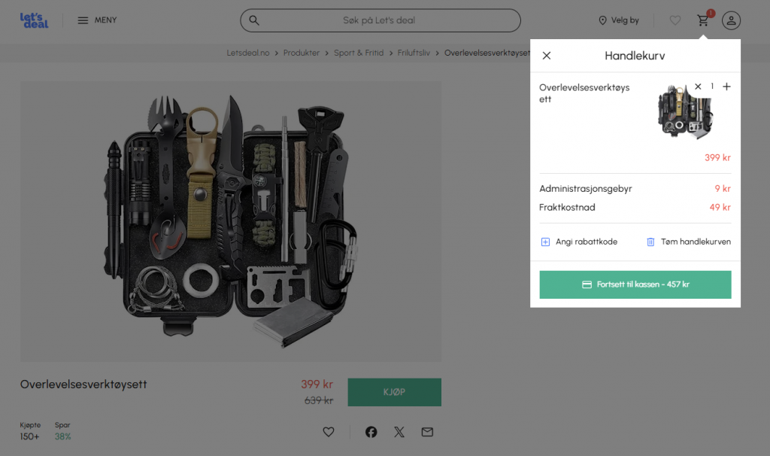Click 'Tøm handlekurven' to empty cart
The height and width of the screenshot is (456, 770).
[689, 242]
